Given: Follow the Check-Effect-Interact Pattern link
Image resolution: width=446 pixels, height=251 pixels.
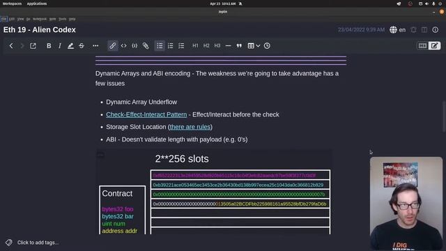Looking at the screenshot, I should (146, 114).
